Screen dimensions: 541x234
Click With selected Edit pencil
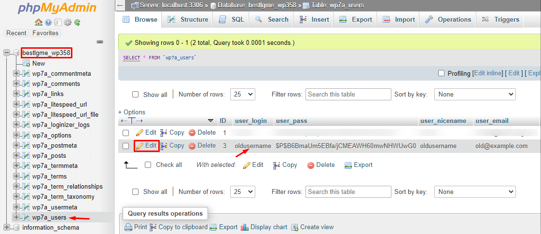click(247, 165)
